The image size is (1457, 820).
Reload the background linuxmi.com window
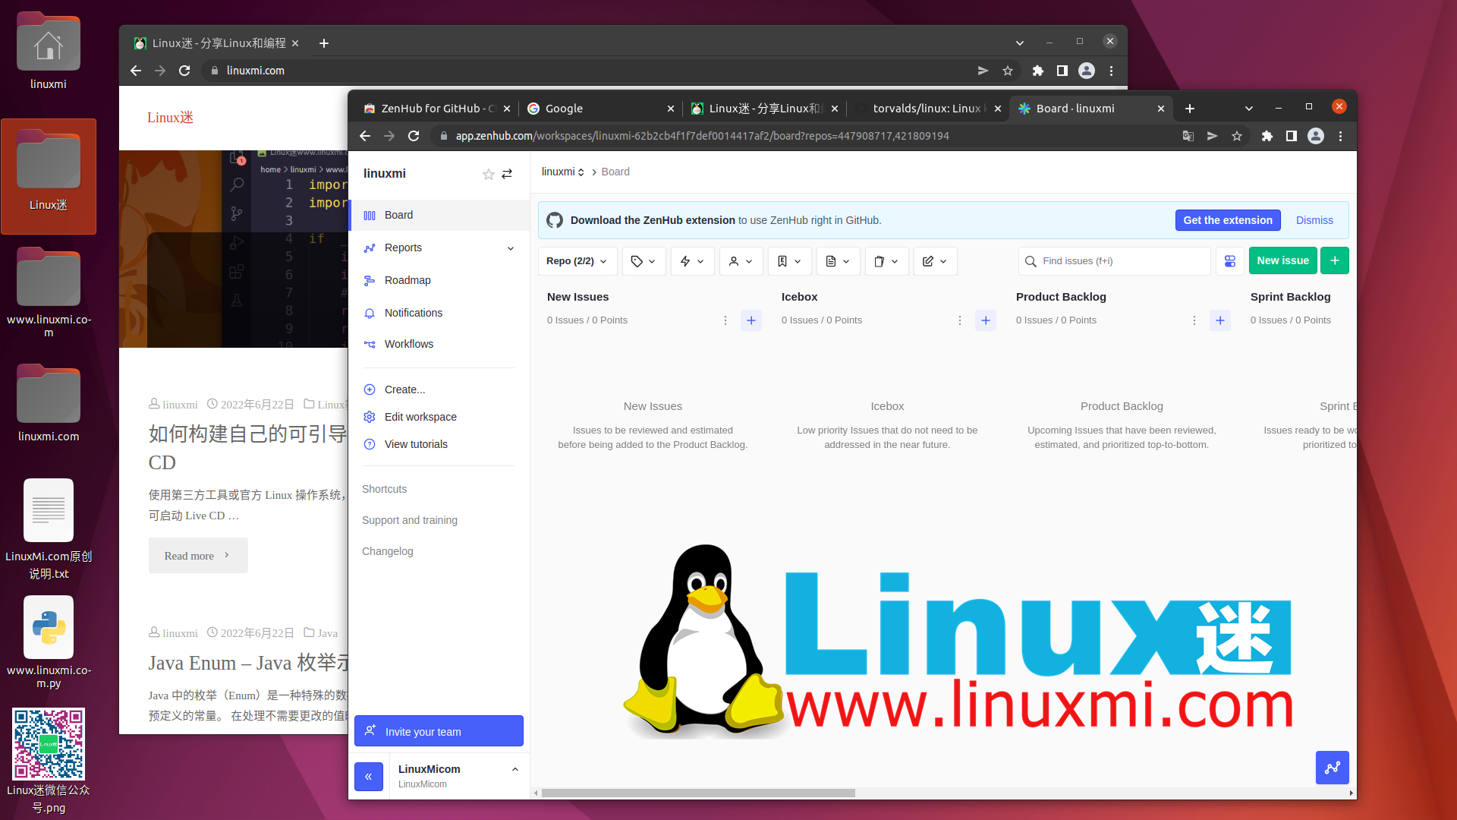[184, 71]
